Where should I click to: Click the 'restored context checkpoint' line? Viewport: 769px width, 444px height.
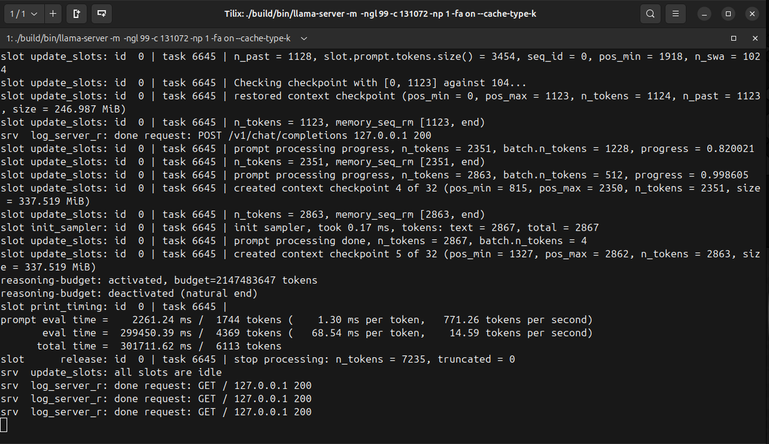[381, 96]
